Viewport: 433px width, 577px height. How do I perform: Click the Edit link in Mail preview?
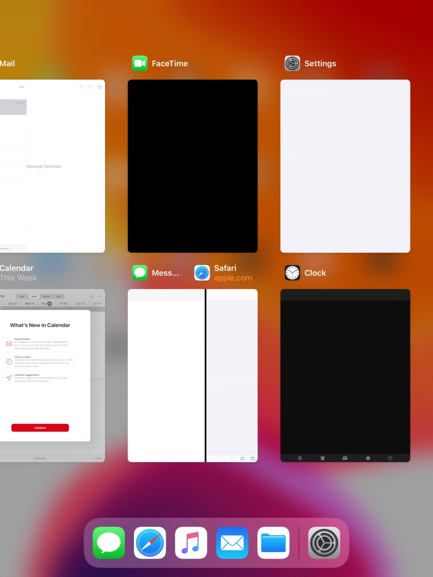(x=21, y=87)
